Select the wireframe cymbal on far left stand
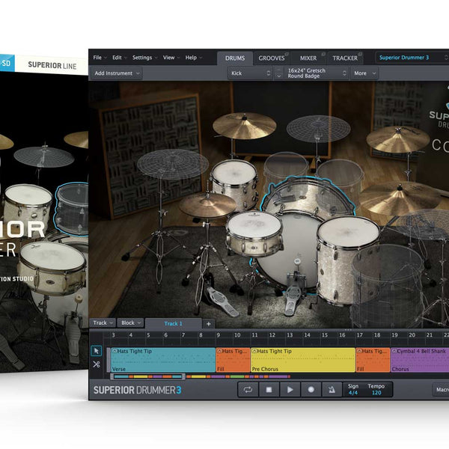449x449 pixels. click(x=172, y=165)
